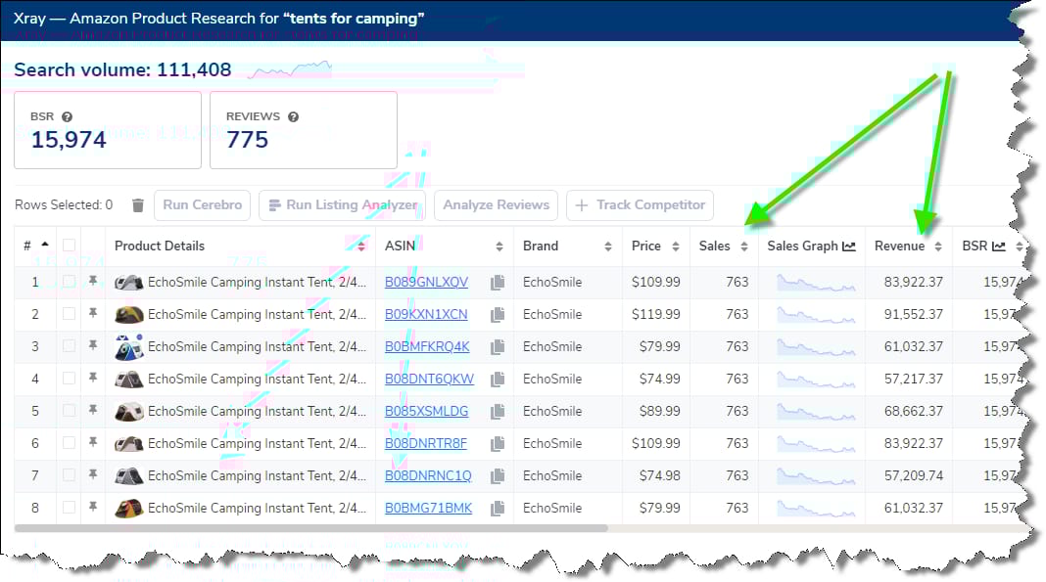The height and width of the screenshot is (582, 1046).
Task: Click REVIEWS summary card value 775
Action: click(x=247, y=140)
